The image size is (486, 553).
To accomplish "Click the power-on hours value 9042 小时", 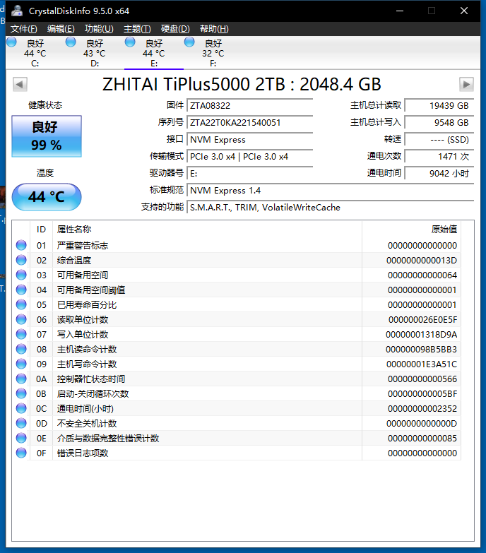I will [439, 173].
